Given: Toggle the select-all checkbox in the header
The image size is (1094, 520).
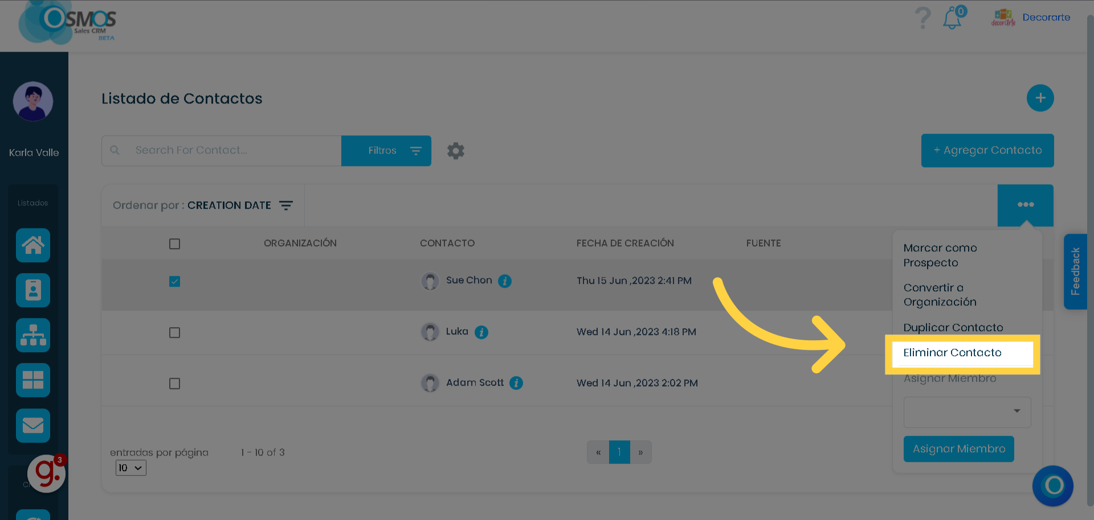Looking at the screenshot, I should click(x=175, y=244).
